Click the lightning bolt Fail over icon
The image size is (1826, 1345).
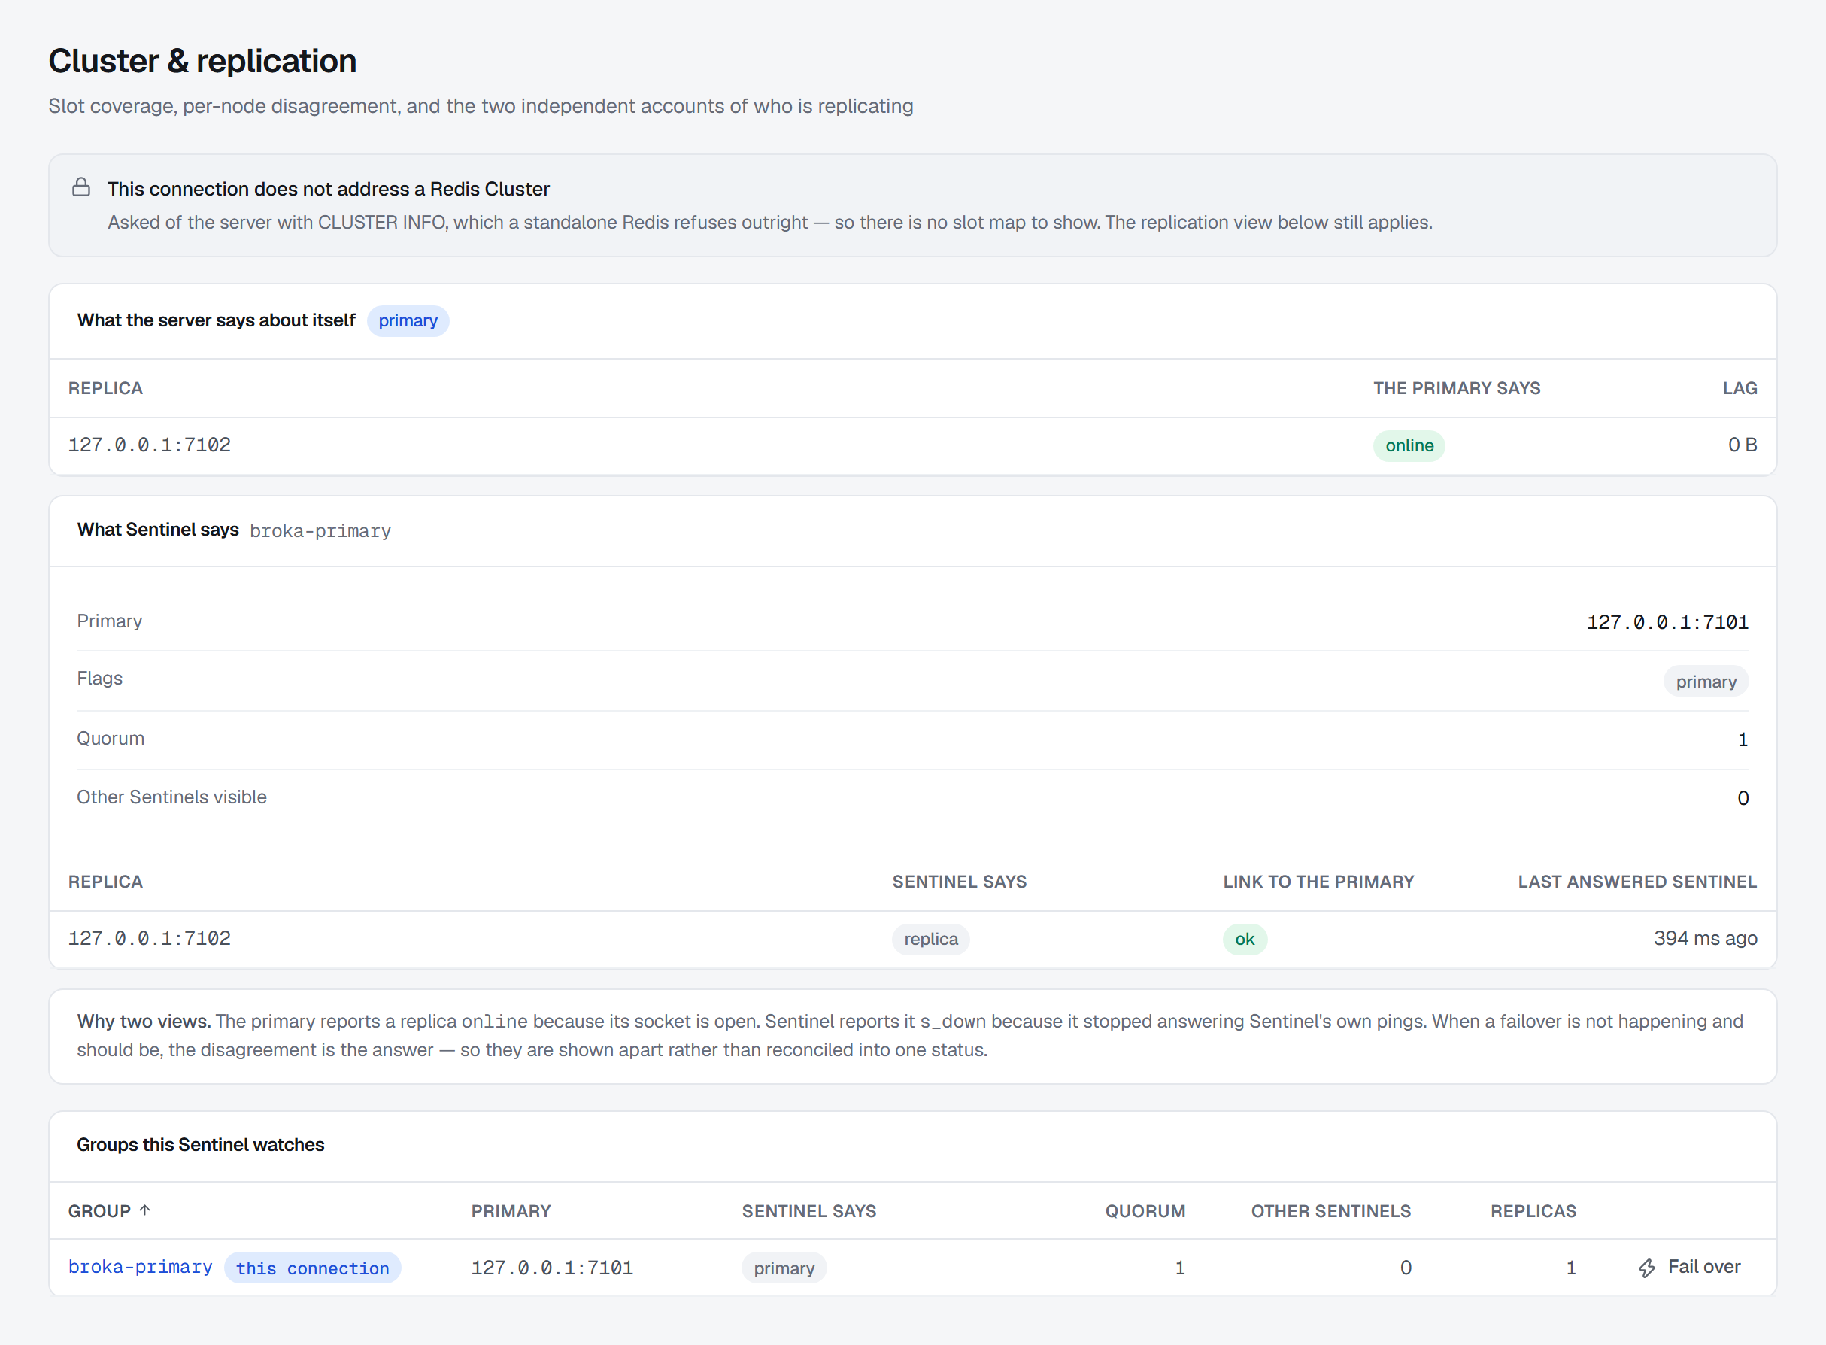click(x=1647, y=1268)
